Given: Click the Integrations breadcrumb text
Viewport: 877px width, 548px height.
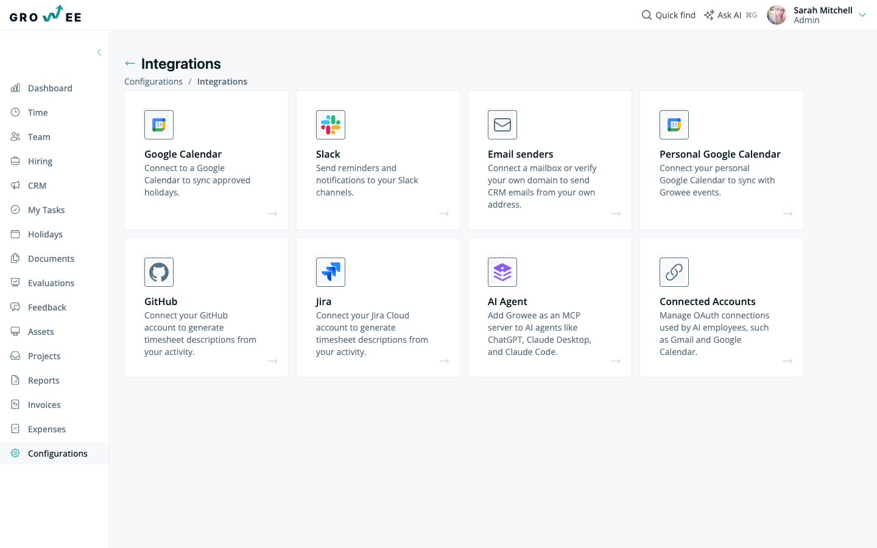Looking at the screenshot, I should (222, 82).
